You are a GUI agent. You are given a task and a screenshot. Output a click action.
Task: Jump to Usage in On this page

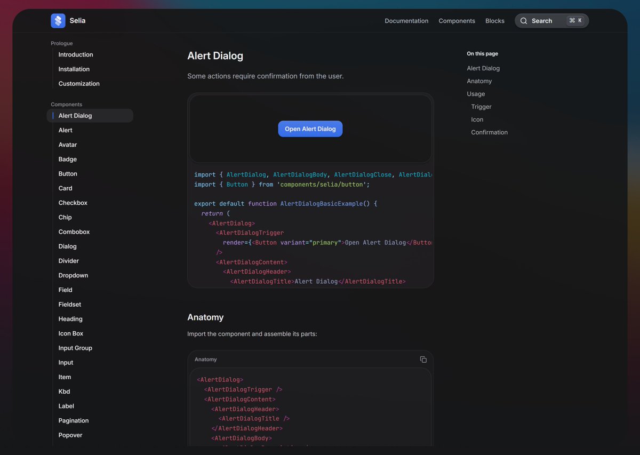(x=476, y=94)
